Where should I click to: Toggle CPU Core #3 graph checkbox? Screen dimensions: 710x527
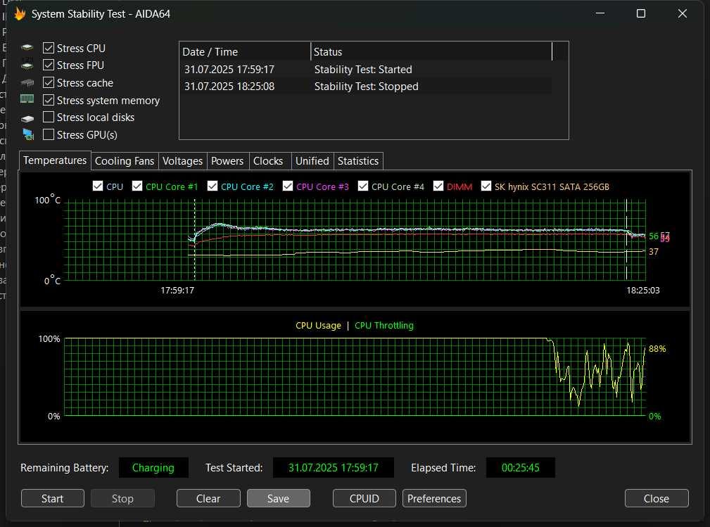tap(287, 186)
